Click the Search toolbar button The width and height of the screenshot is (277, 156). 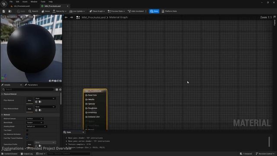click(33, 11)
